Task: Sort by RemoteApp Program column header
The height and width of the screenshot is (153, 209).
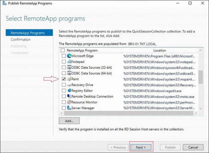Action: 82,50
